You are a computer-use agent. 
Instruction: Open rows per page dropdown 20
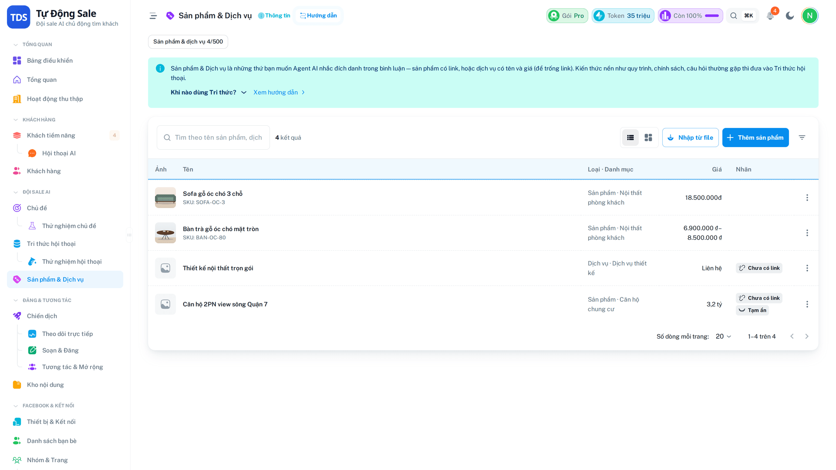[723, 336]
